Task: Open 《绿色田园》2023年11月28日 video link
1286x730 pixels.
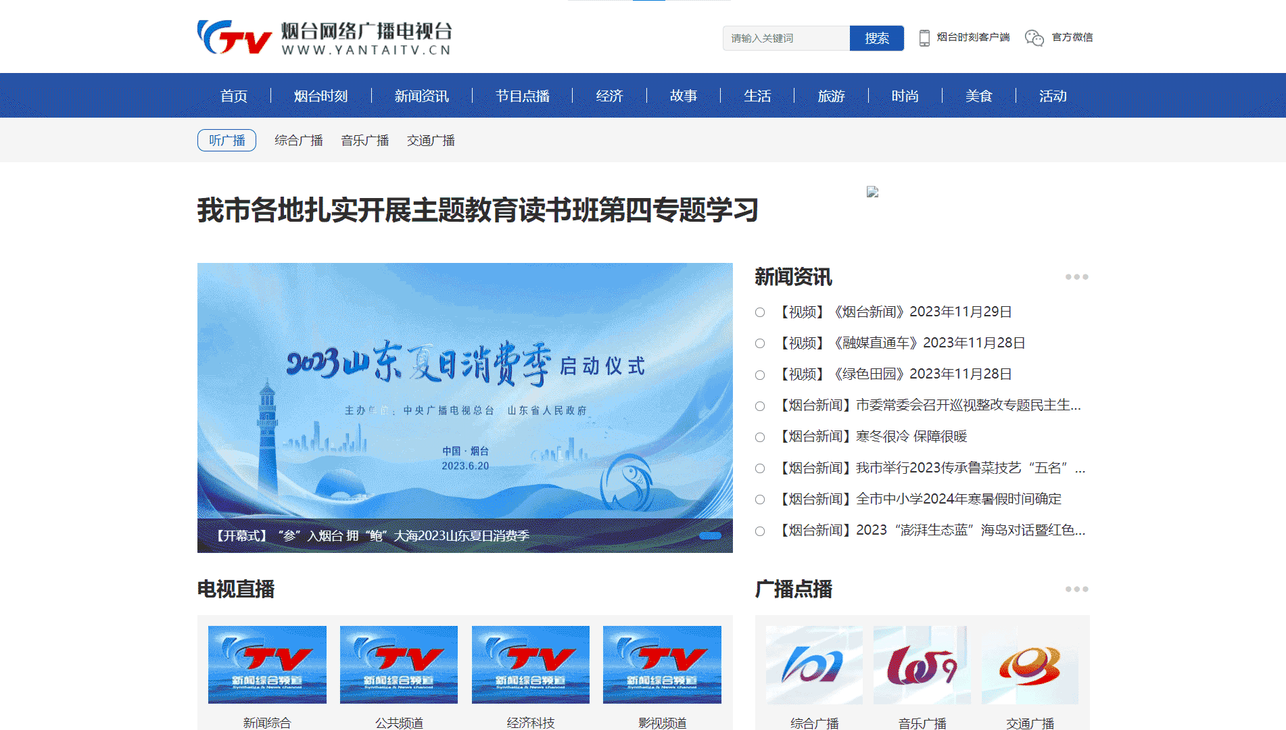Action: (893, 374)
